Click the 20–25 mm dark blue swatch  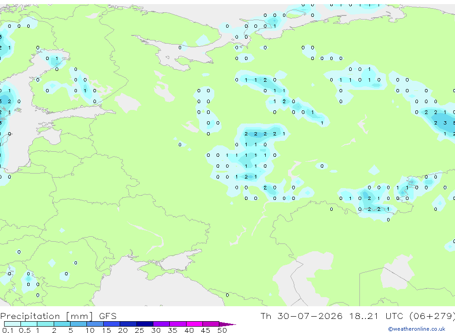(128, 324)
